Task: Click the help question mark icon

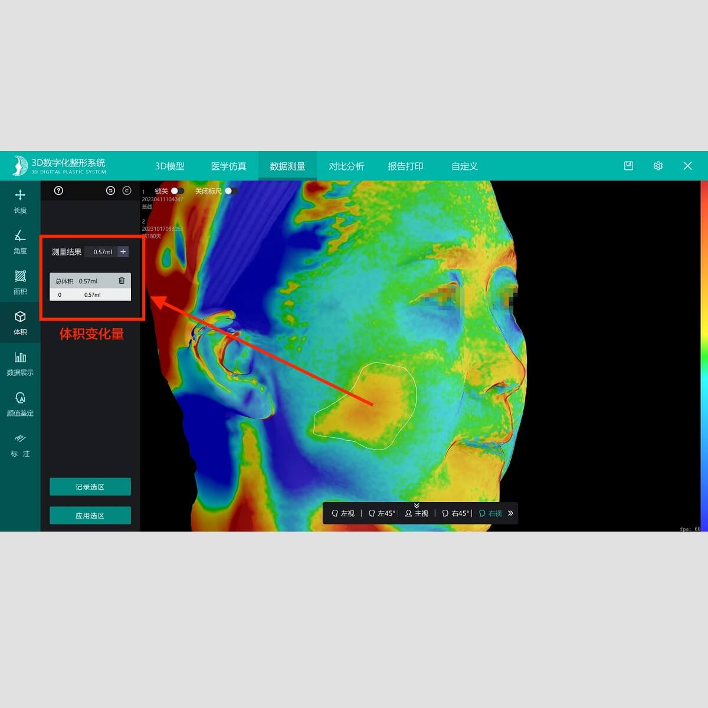Action: coord(58,191)
